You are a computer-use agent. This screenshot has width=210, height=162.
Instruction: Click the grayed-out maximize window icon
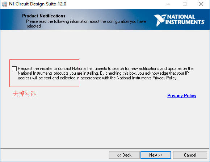coord(185,4)
